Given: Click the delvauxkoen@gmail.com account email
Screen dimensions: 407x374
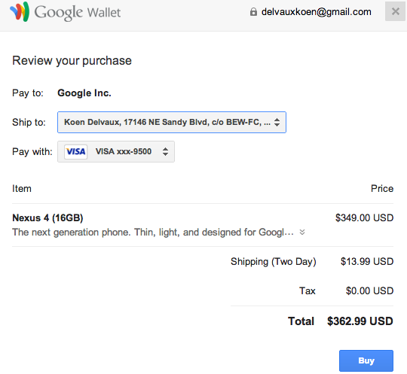Looking at the screenshot, I should coord(316,12).
